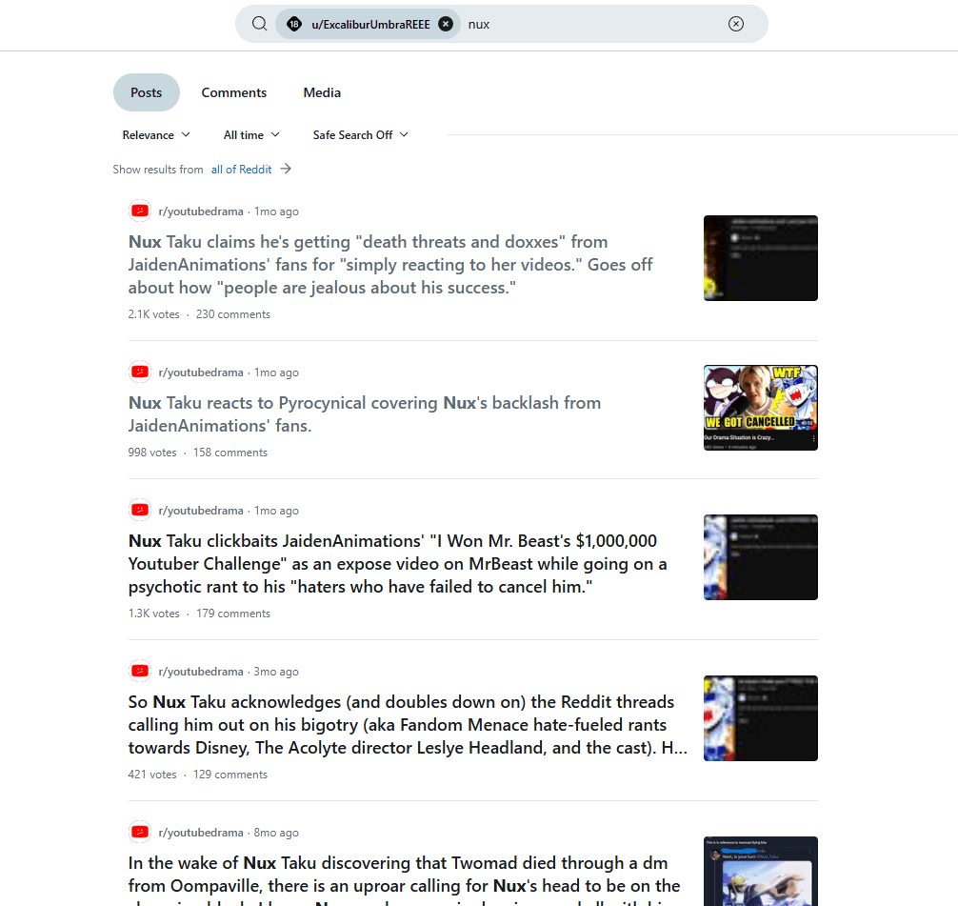The width and height of the screenshot is (958, 906).
Task: Open the Safe Search Off dropdown
Action: (x=361, y=135)
